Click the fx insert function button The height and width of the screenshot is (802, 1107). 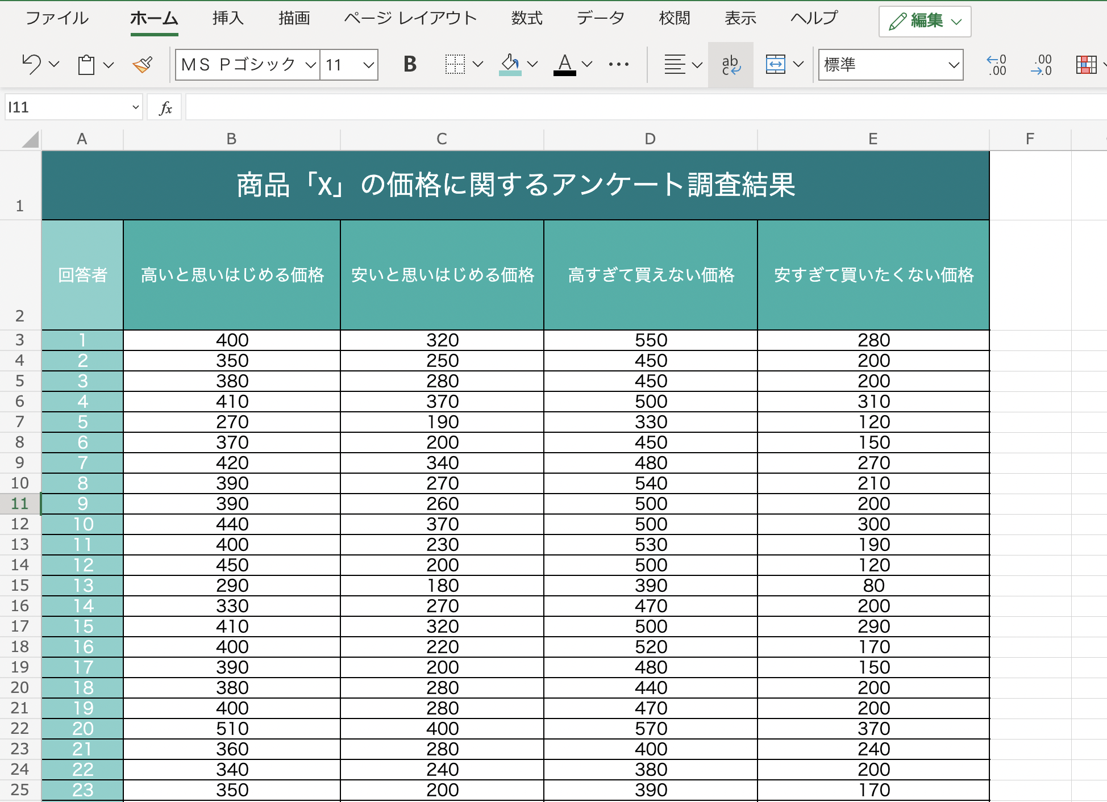click(165, 107)
